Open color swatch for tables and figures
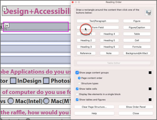Viewport: 157px width, 120px height. [150, 100]
